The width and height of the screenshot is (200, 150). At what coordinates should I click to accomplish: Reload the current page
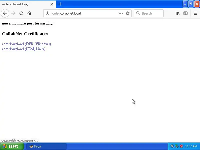click(x=21, y=13)
